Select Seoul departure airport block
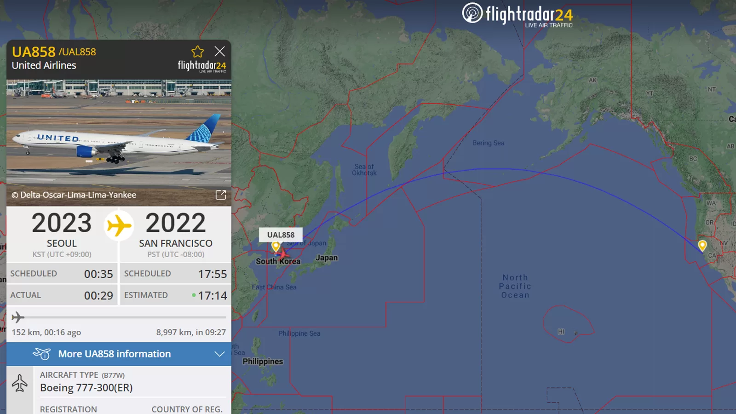Screen dimensions: 736x414 tap(62, 234)
